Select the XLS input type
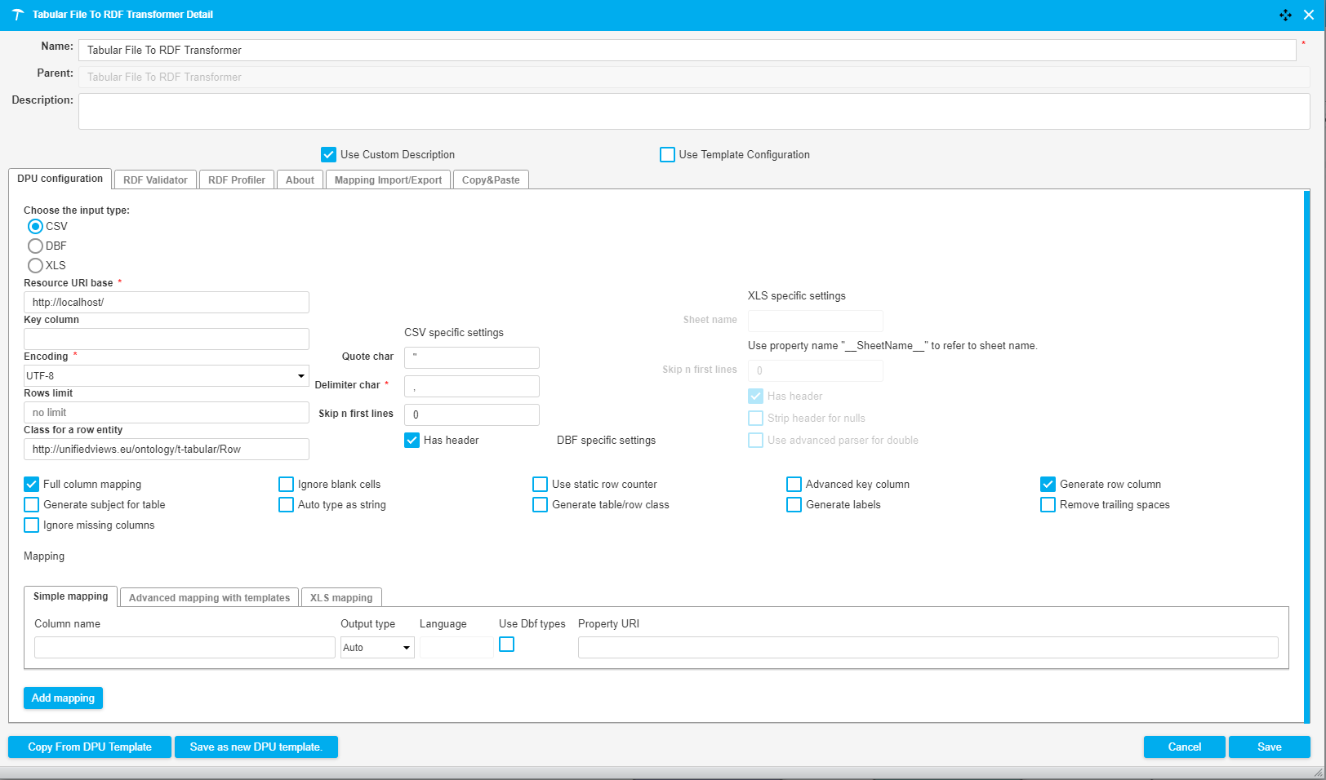Image resolution: width=1326 pixels, height=780 pixels. pyautogui.click(x=35, y=265)
